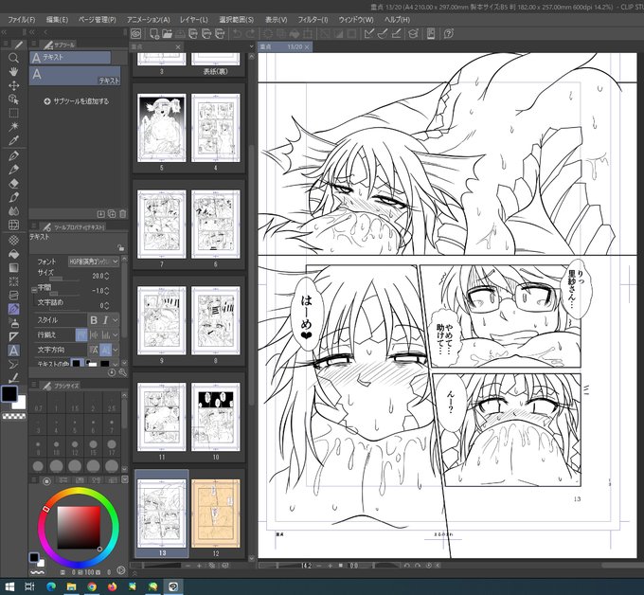
Task: Select second line alignment option
Action: (94, 334)
